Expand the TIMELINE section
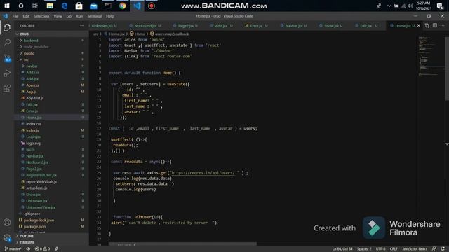 tap(51, 242)
